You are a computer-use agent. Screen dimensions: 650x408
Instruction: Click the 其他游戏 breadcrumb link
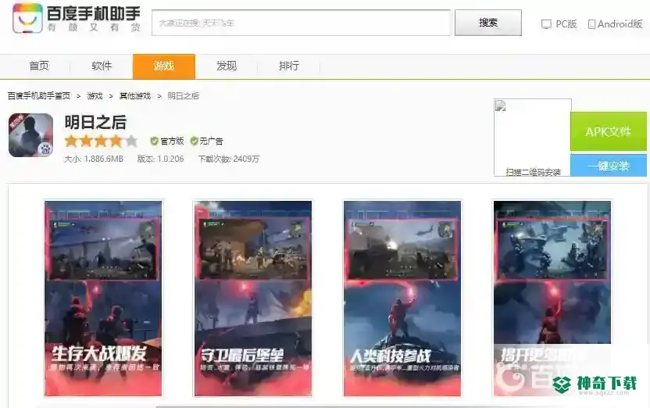pos(134,96)
